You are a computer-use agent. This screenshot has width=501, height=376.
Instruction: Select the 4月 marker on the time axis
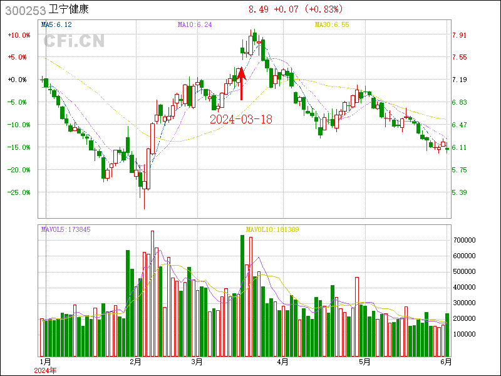282,362
